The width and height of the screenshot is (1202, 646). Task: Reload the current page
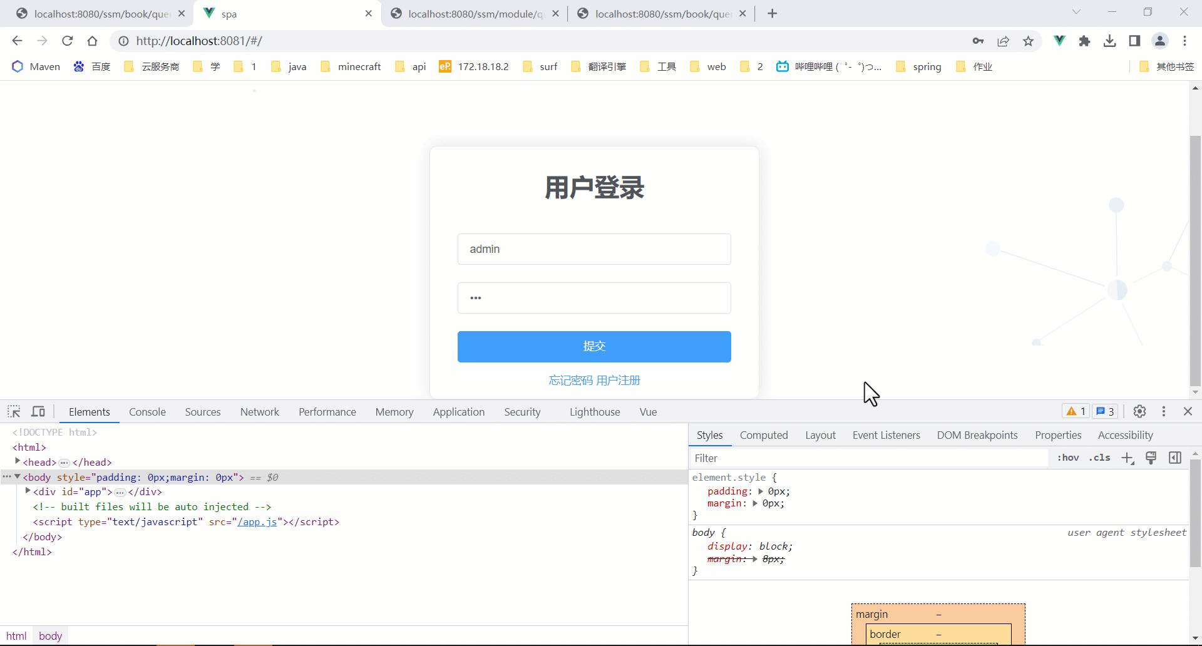(68, 41)
